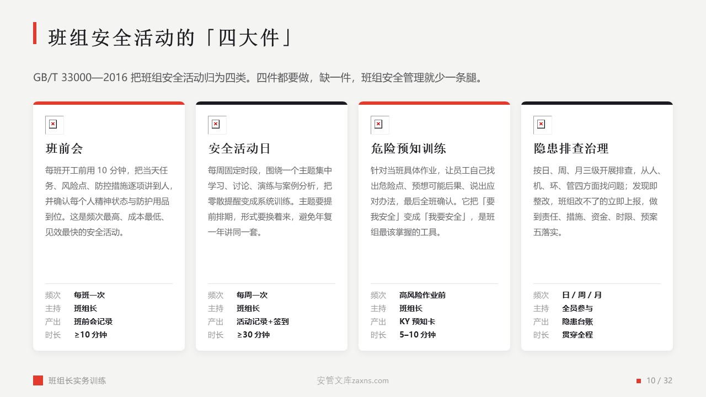Select the value 班前会记录
706x397 pixels.
coord(93,321)
